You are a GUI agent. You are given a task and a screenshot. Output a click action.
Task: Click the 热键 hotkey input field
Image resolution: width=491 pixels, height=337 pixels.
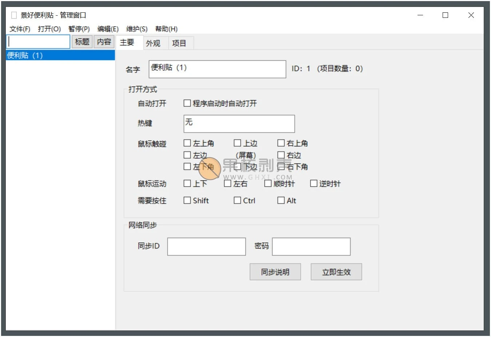(239, 124)
